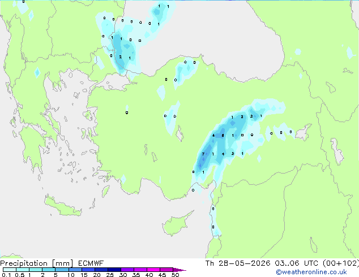Pick the 2 to 5 mm legend swatch
The image size is (359, 277).
click(x=49, y=270)
